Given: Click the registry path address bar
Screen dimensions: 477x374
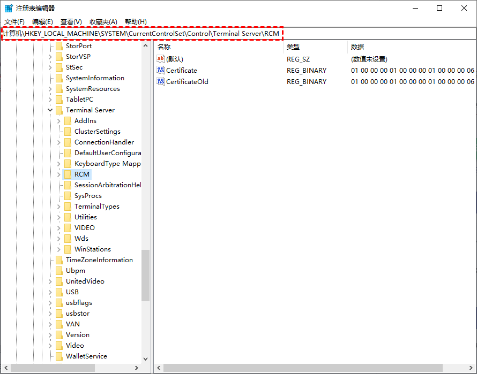Looking at the screenshot, I should 238,33.
